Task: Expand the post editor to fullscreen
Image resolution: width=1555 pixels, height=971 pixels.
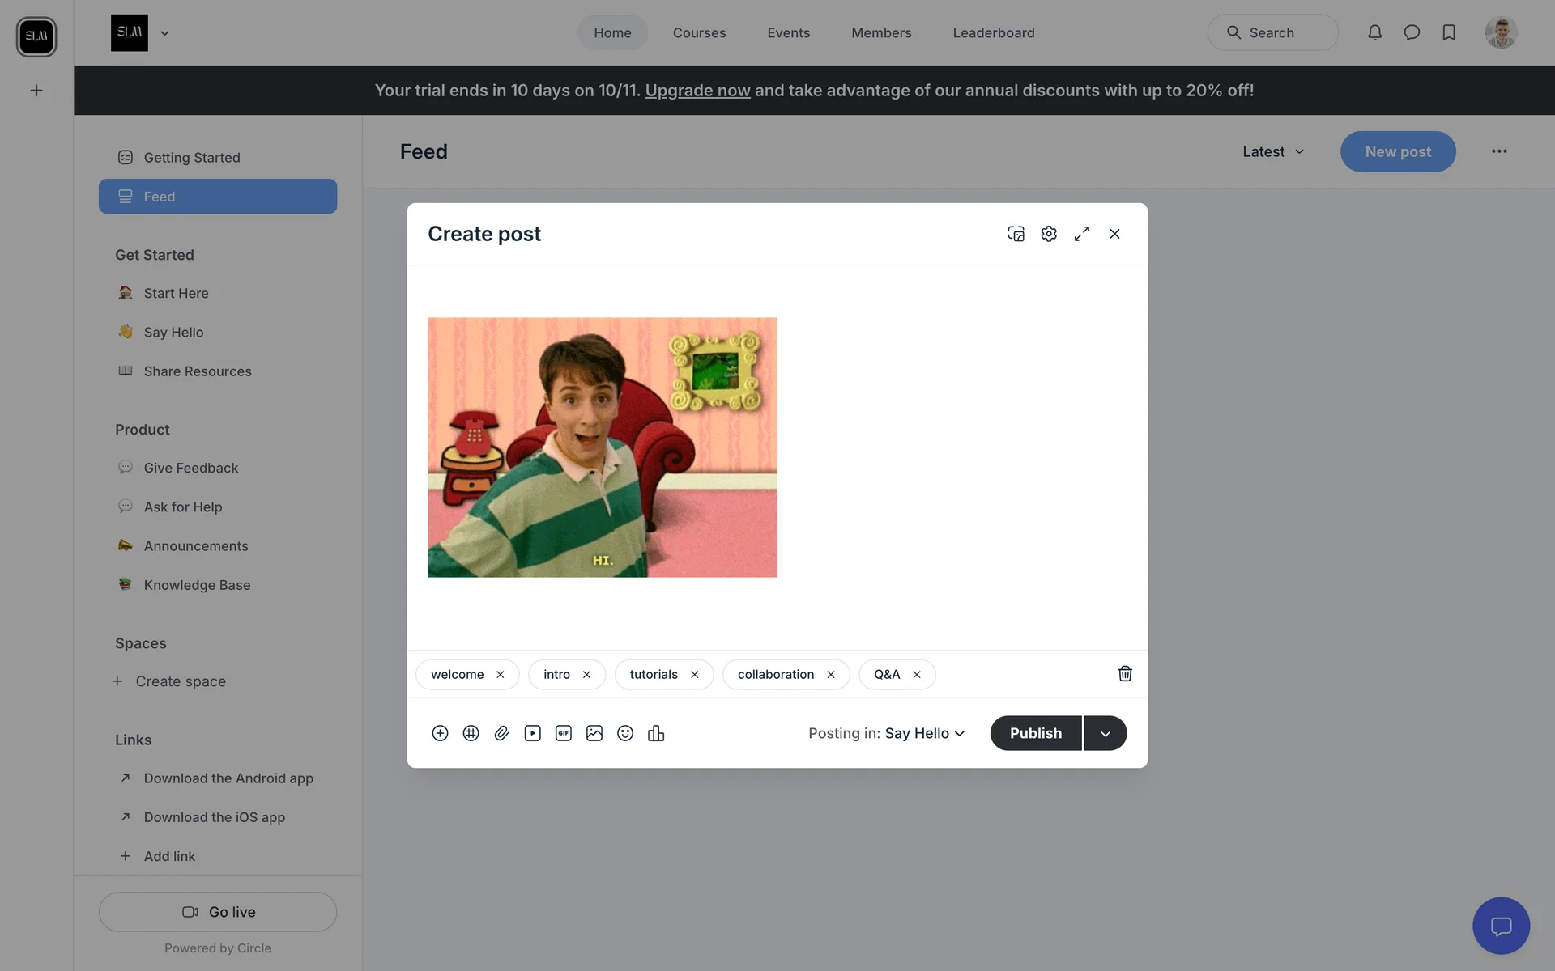Action: [x=1082, y=234]
